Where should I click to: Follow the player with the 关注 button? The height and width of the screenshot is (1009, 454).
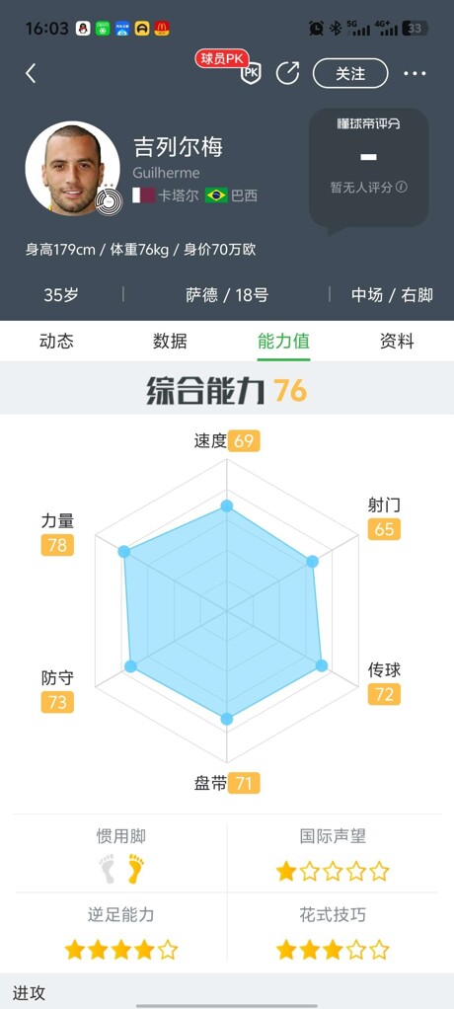point(350,73)
